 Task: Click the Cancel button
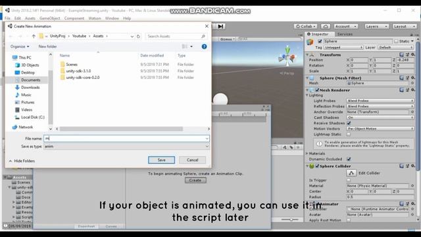point(192,160)
